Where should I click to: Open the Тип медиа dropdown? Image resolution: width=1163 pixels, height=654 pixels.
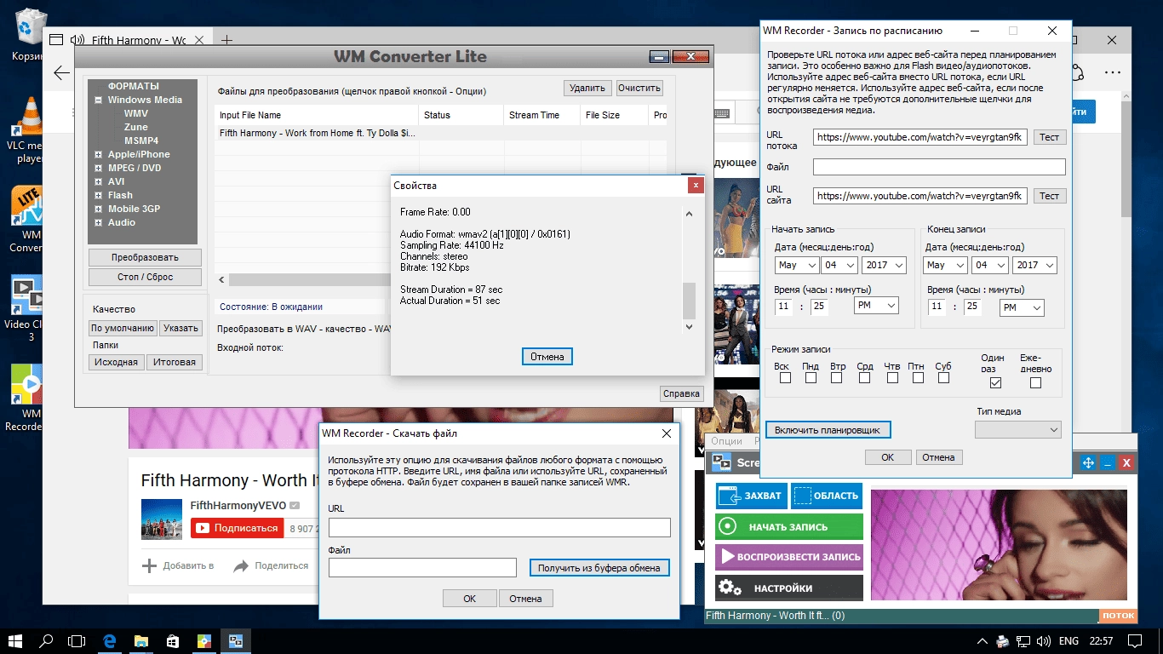(1017, 429)
